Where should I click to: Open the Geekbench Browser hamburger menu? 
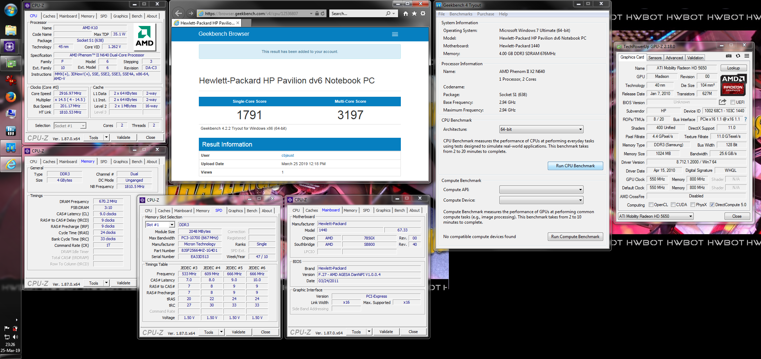point(395,34)
